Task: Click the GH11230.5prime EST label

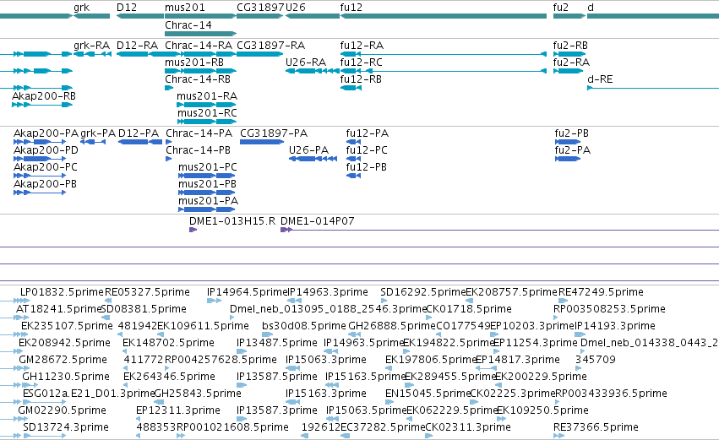Action: [x=66, y=377]
